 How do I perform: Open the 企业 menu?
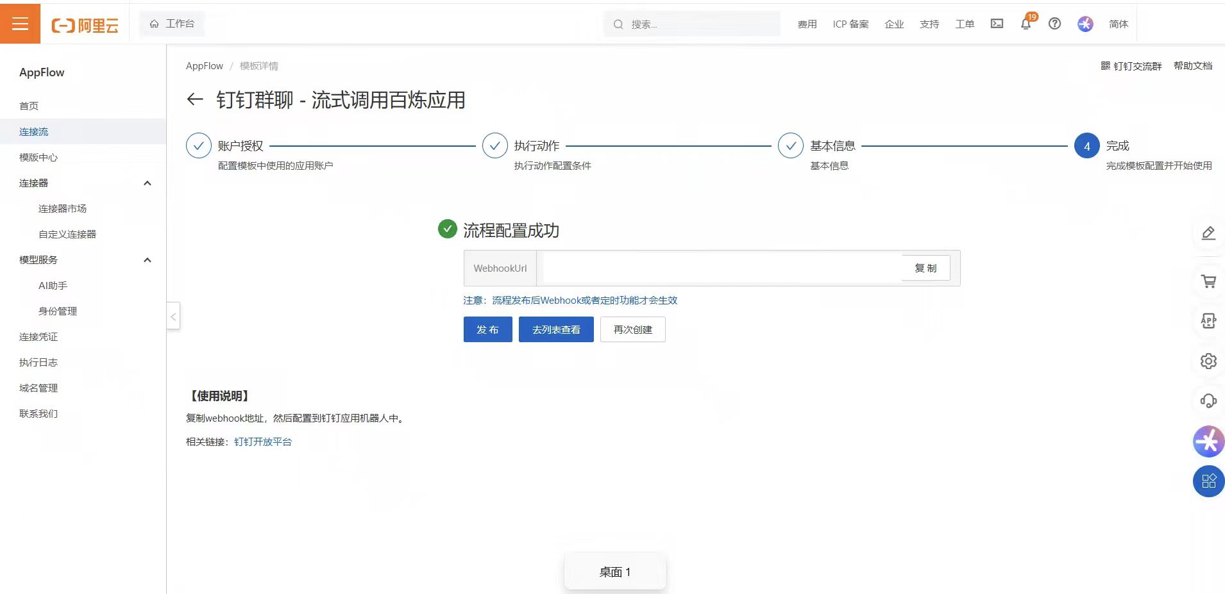[894, 24]
